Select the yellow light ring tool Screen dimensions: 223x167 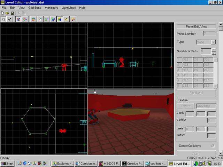click(x=66, y=19)
